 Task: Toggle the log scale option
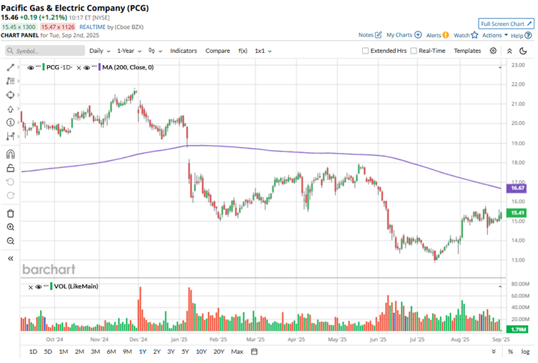[525, 352]
